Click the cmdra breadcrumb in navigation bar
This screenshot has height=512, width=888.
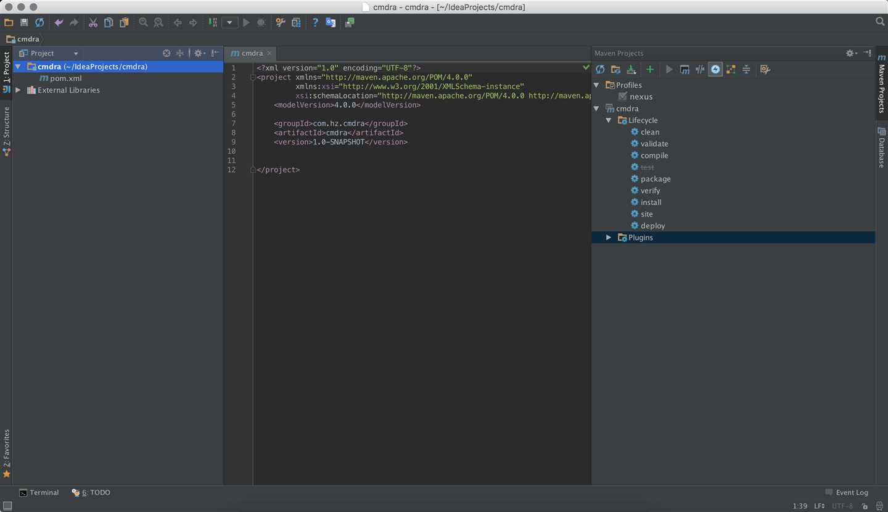tap(23, 39)
